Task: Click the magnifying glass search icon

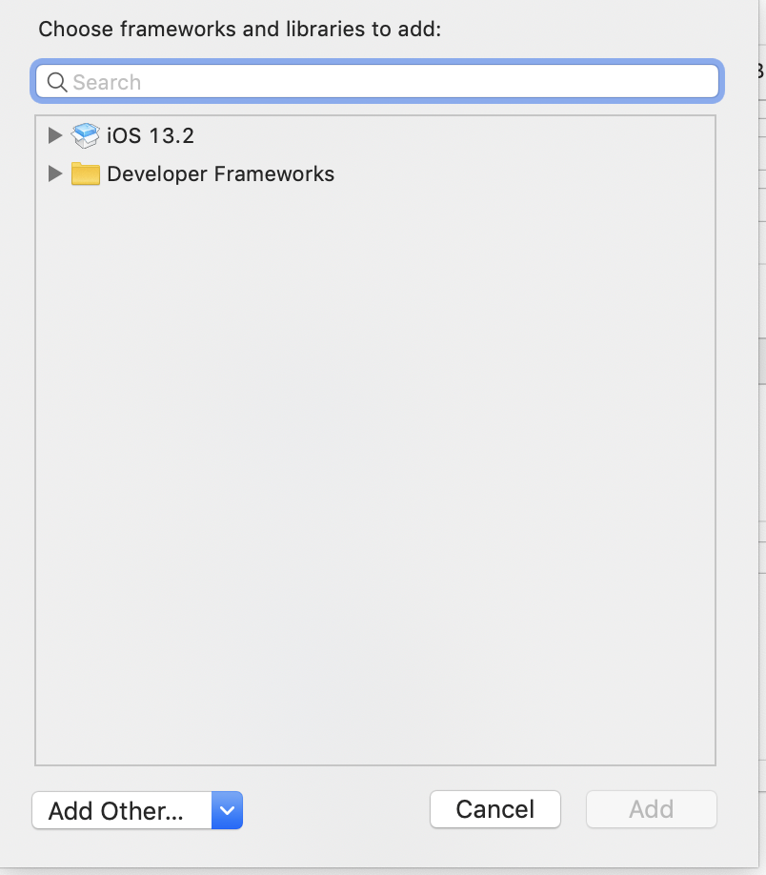Action: pyautogui.click(x=57, y=82)
